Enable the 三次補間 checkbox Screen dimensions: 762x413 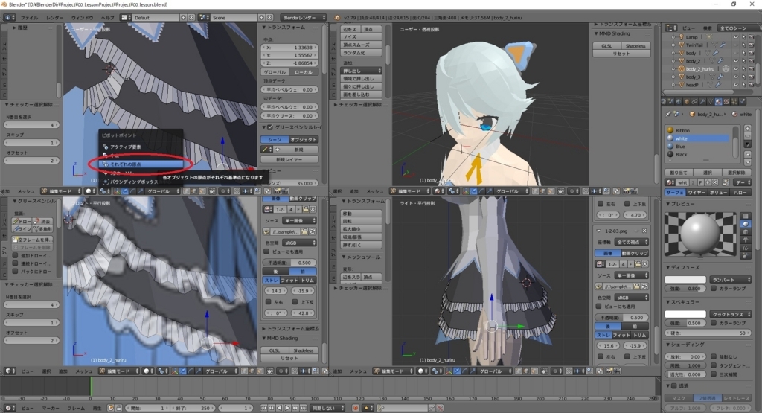click(x=714, y=374)
